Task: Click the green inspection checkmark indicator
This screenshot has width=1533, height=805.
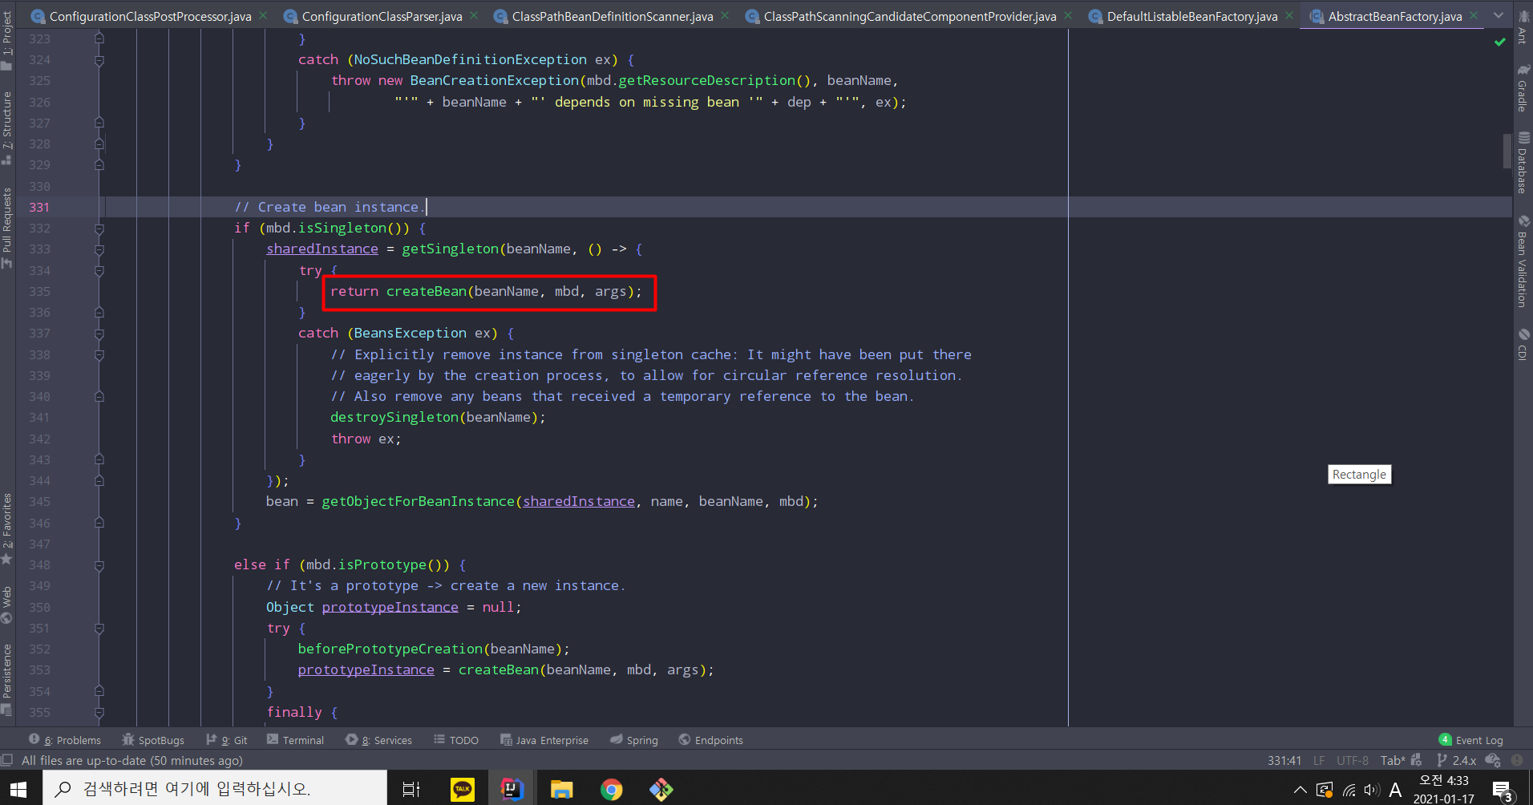Action: pyautogui.click(x=1500, y=42)
